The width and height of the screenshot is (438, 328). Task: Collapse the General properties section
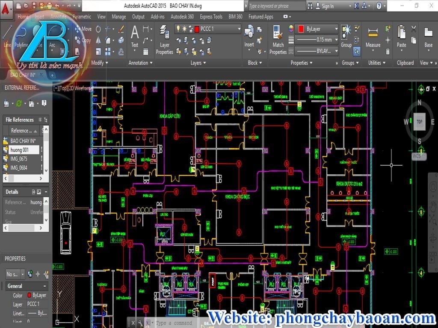coord(44,286)
